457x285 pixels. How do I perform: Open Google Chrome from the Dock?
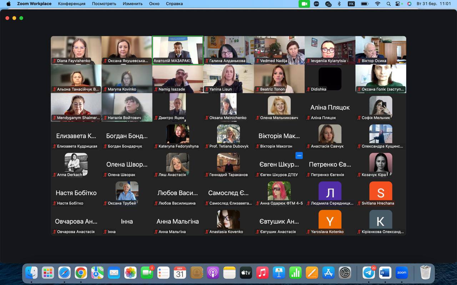[x=81, y=273]
